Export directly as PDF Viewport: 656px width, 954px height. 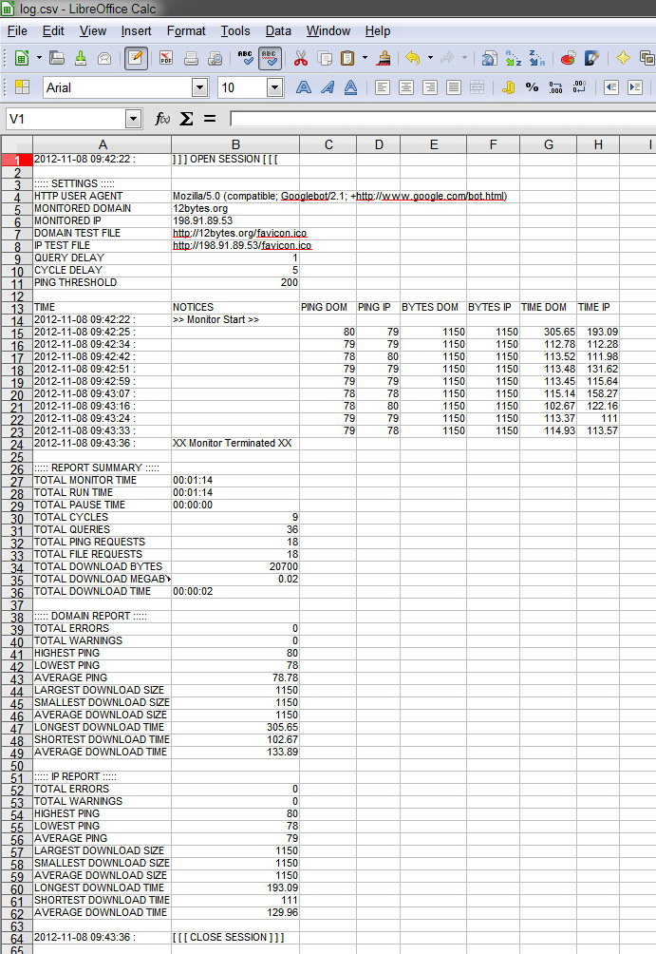pyautogui.click(x=166, y=58)
